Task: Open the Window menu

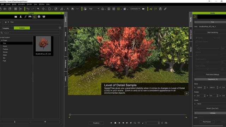Action: (x=42, y=4)
